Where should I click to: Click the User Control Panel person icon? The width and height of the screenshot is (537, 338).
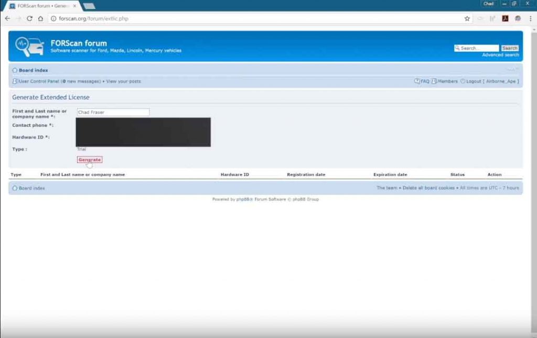click(15, 81)
